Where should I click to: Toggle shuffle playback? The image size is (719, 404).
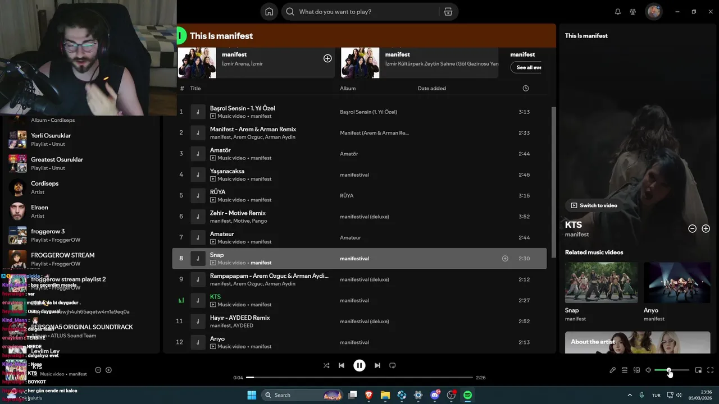(x=326, y=365)
